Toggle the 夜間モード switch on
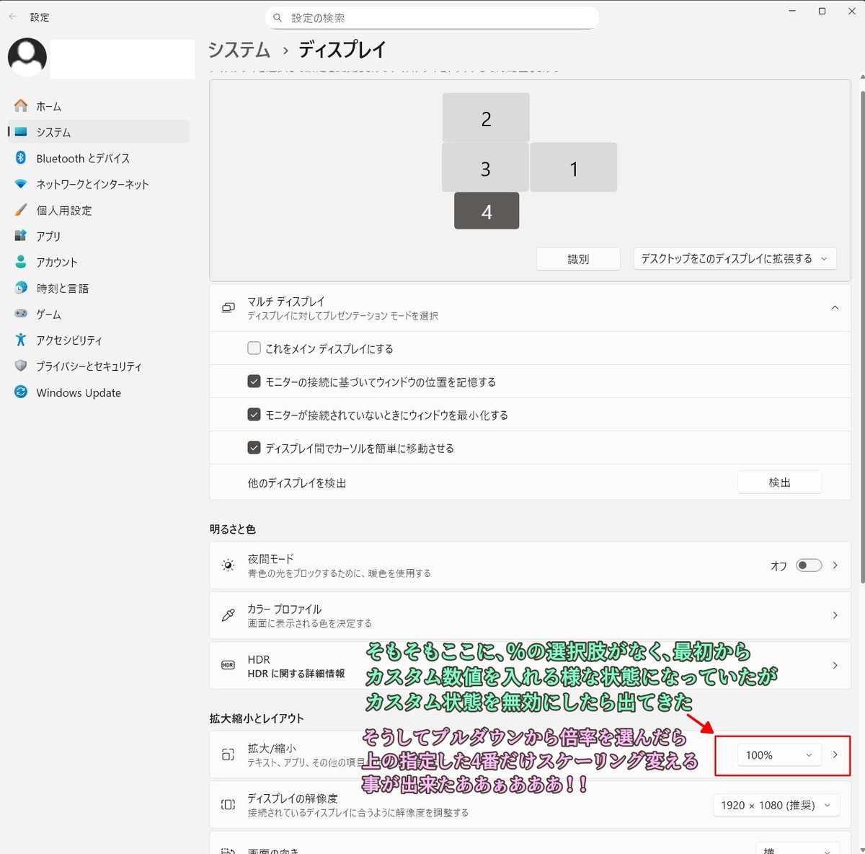Image resolution: width=865 pixels, height=854 pixels. coord(809,565)
